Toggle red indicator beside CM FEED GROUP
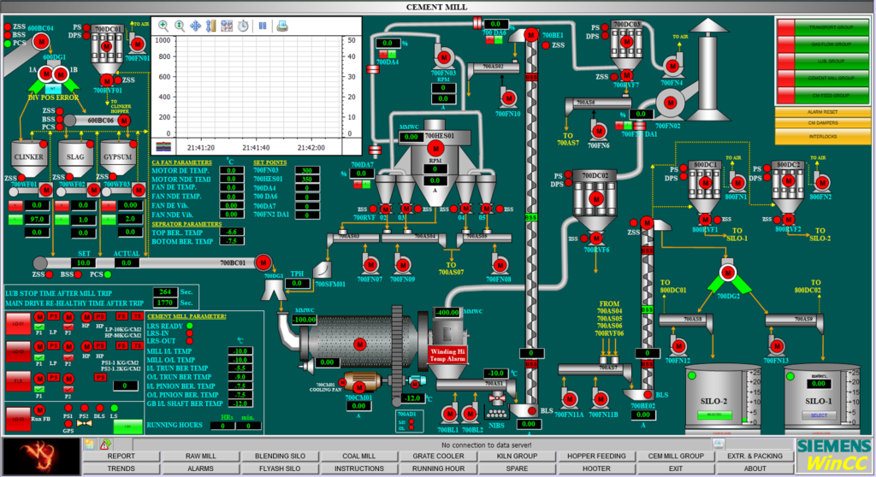 [786, 95]
